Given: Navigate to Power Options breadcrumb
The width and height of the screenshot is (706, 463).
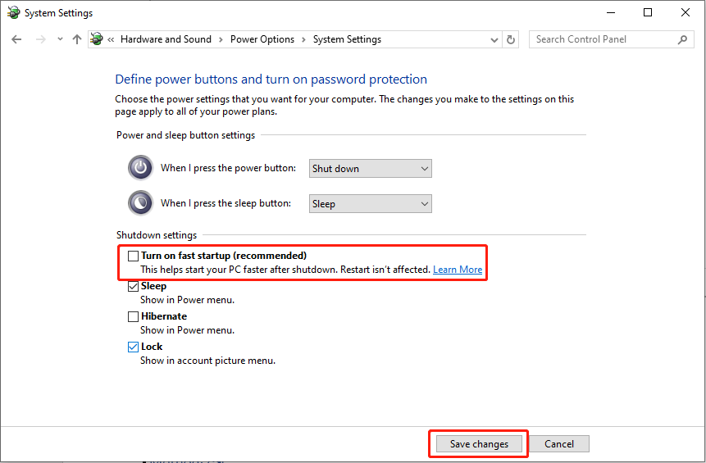Looking at the screenshot, I should coord(262,39).
